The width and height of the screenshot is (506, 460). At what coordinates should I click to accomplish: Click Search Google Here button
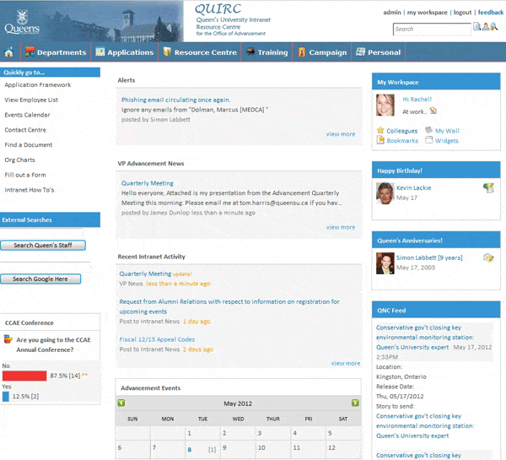coord(40,279)
